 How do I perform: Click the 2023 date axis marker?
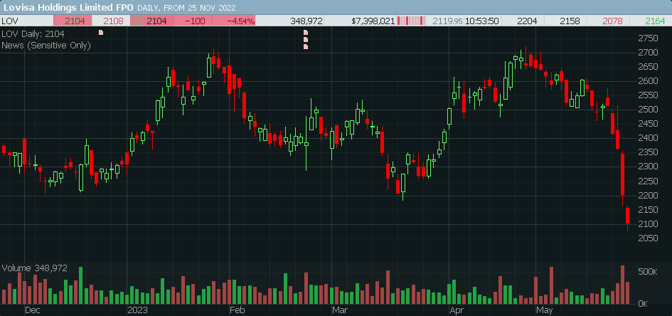click(x=137, y=310)
